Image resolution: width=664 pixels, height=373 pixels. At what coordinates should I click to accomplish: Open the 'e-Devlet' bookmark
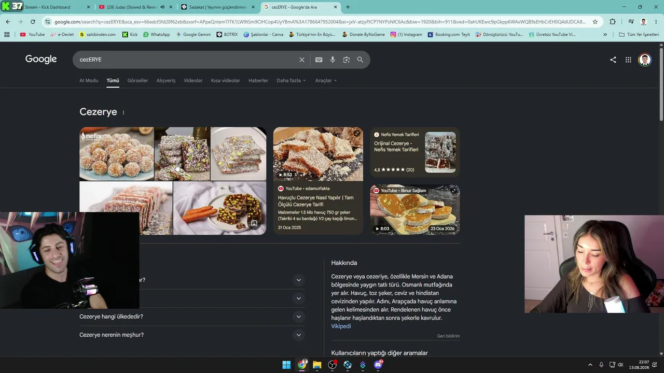62,35
